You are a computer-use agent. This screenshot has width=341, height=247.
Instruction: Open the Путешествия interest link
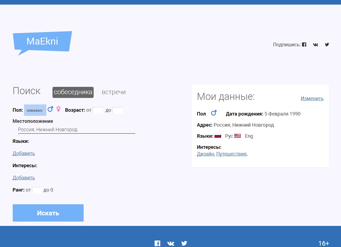231,154
